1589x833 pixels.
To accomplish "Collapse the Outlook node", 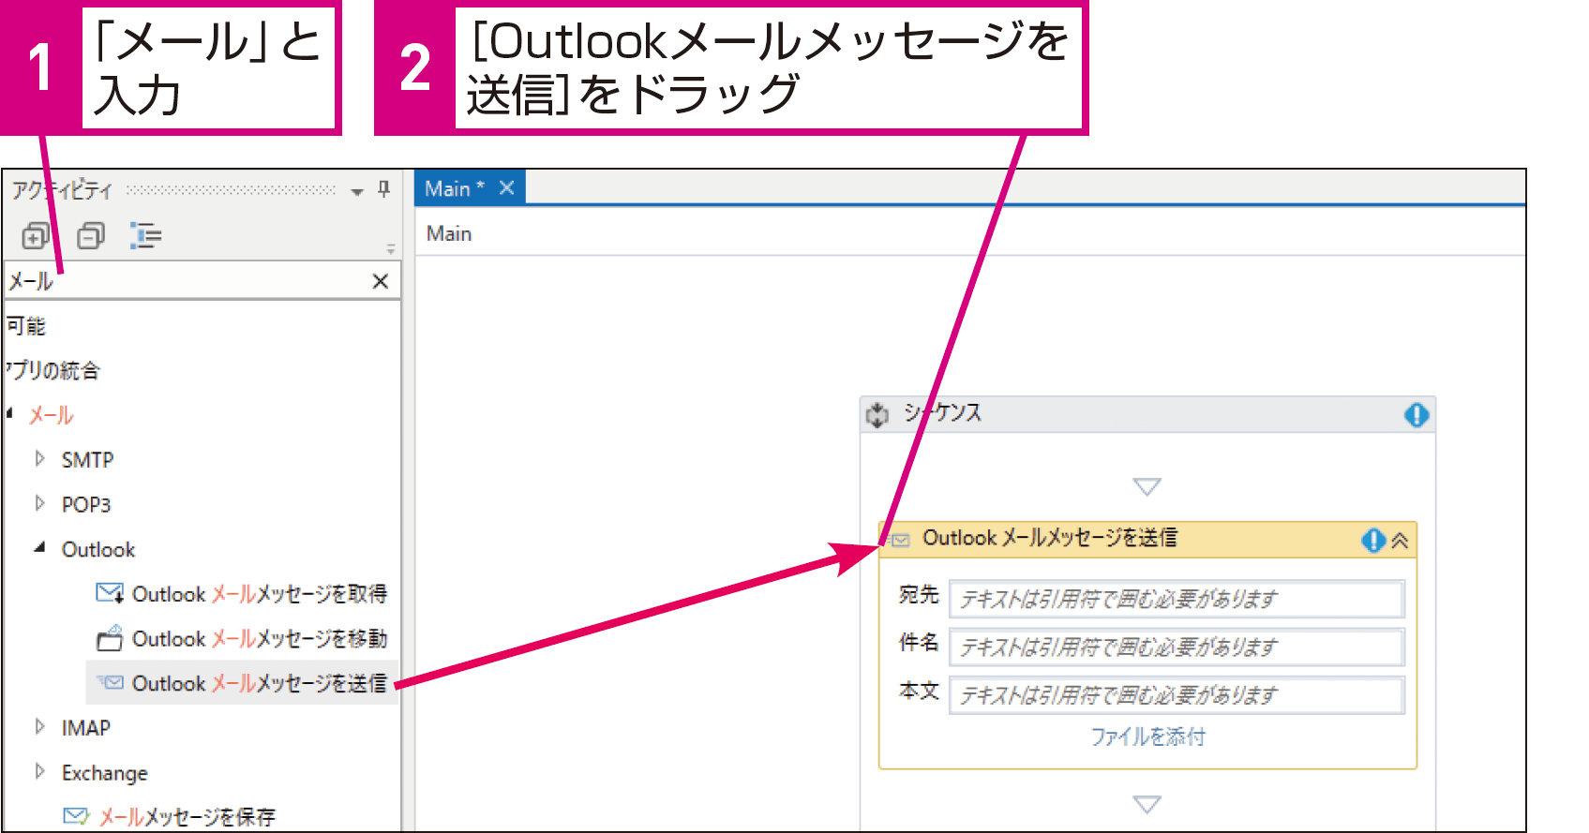I will (x=39, y=547).
